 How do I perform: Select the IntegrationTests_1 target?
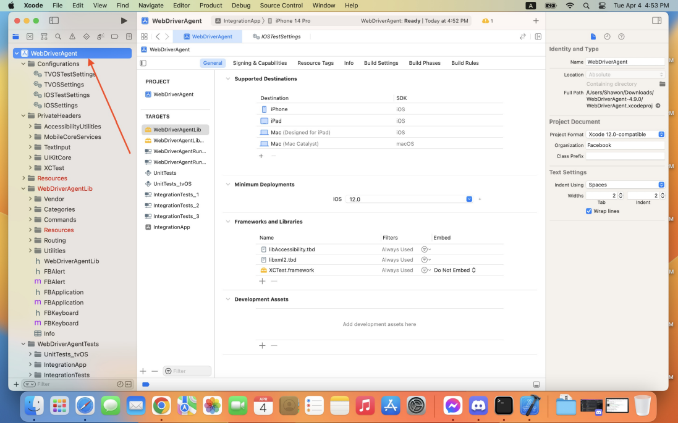(176, 195)
